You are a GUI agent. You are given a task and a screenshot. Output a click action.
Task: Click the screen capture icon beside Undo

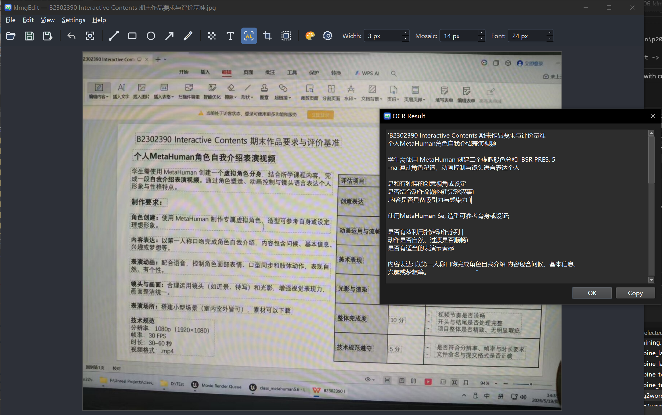click(x=90, y=36)
